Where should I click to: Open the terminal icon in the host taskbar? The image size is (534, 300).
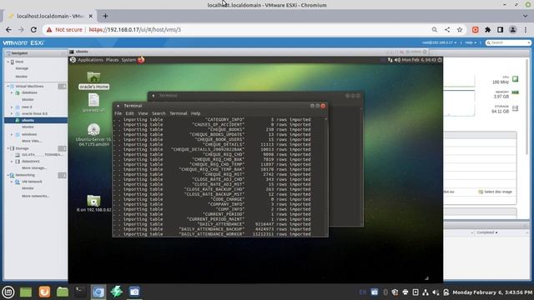[80, 292]
